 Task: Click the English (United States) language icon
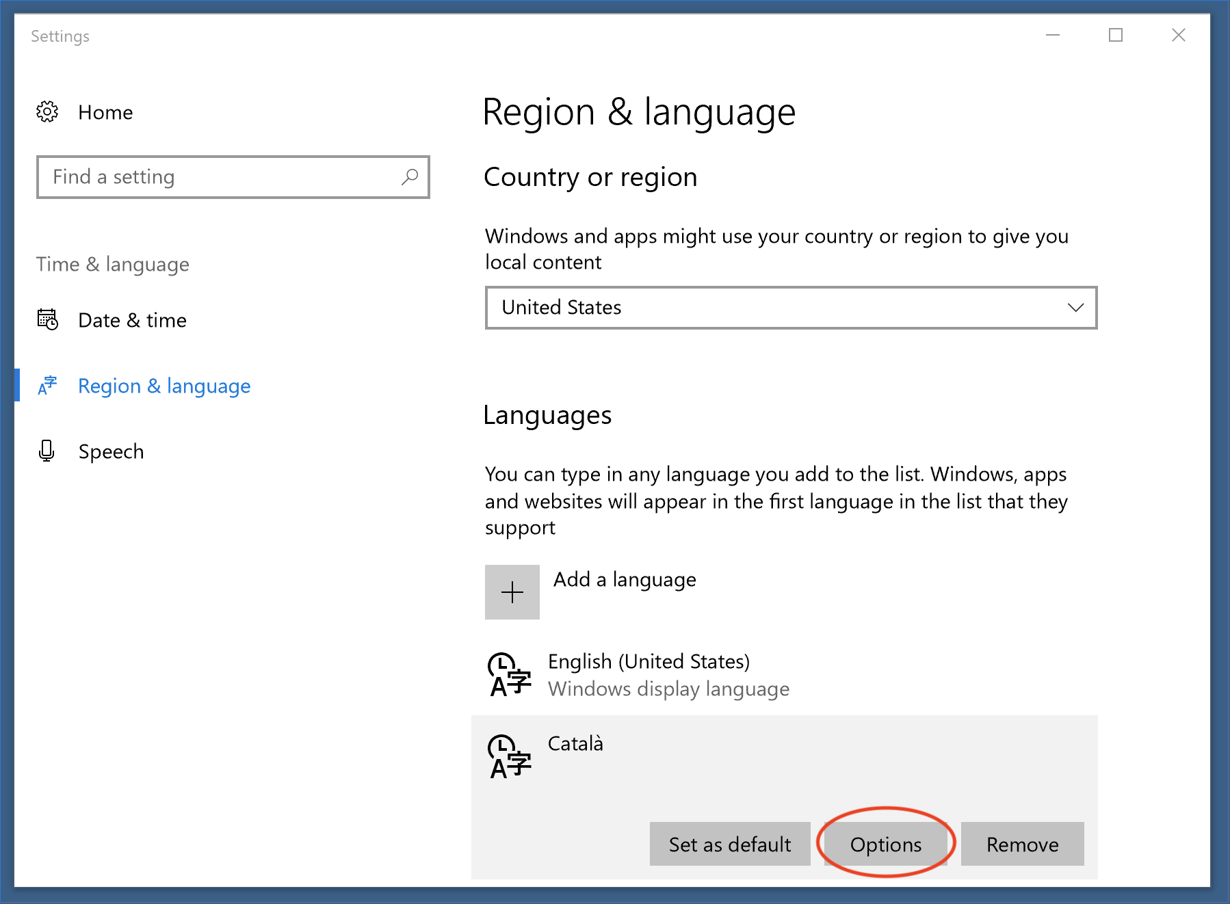pyautogui.click(x=510, y=674)
